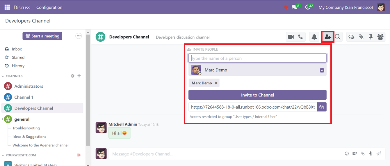Screen dimensions: 390x166
Task: Click the Developers discussion channel description
Action: point(183,37)
